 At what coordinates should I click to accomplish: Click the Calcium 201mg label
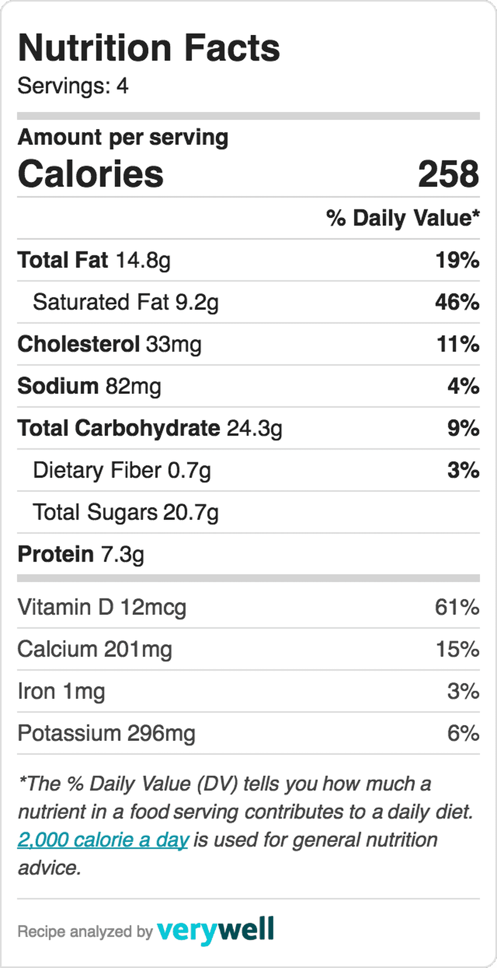pyautogui.click(x=95, y=649)
